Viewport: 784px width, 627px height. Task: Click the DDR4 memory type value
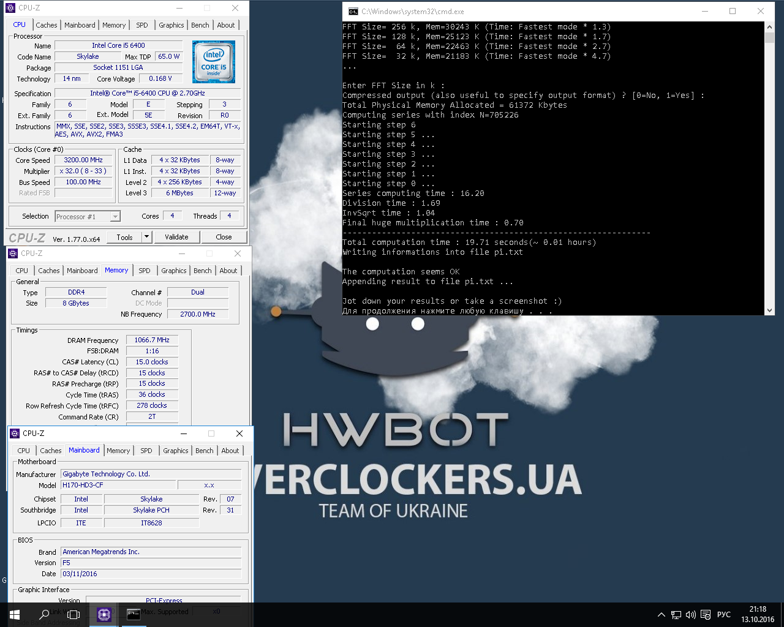coord(76,292)
